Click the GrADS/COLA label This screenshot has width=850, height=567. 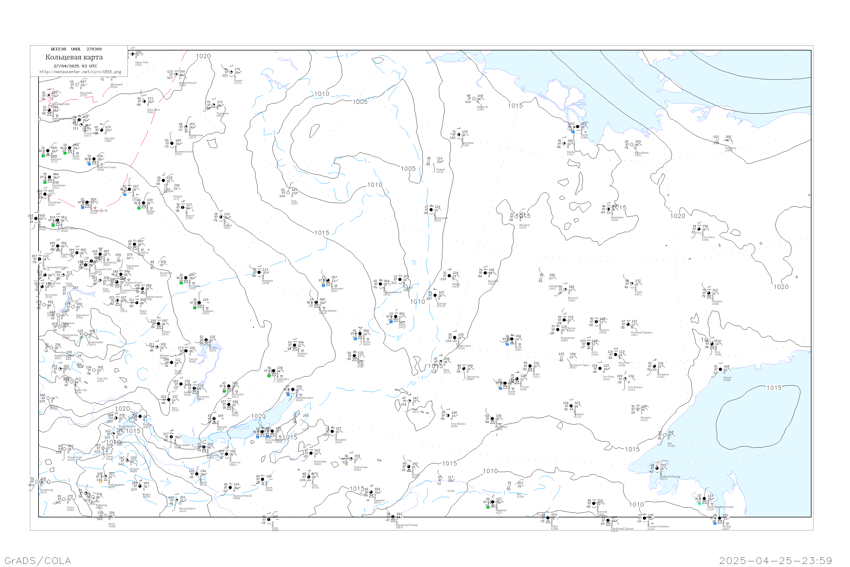click(38, 560)
